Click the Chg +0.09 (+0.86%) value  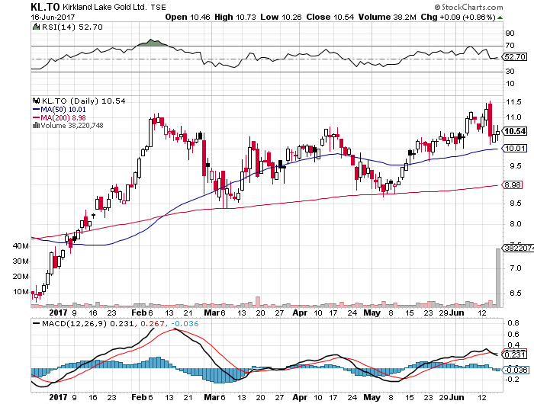pos(458,17)
